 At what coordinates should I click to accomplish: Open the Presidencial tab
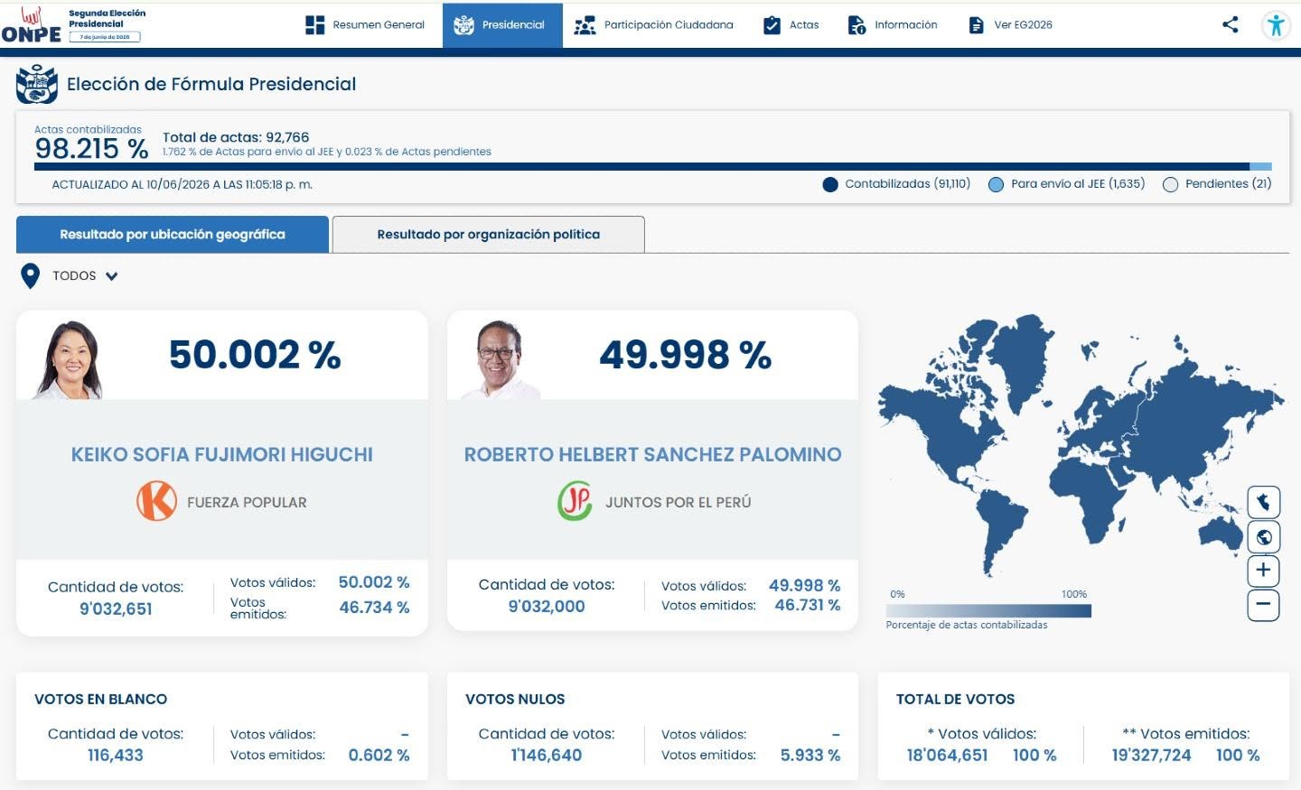[x=502, y=25]
